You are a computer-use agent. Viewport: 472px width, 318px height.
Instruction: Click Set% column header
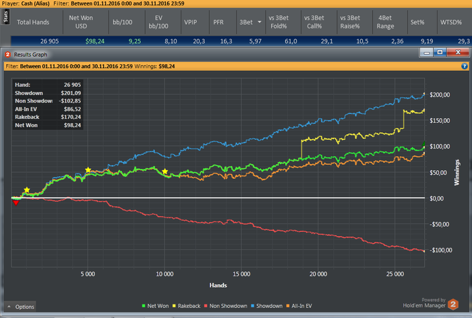[x=417, y=22]
